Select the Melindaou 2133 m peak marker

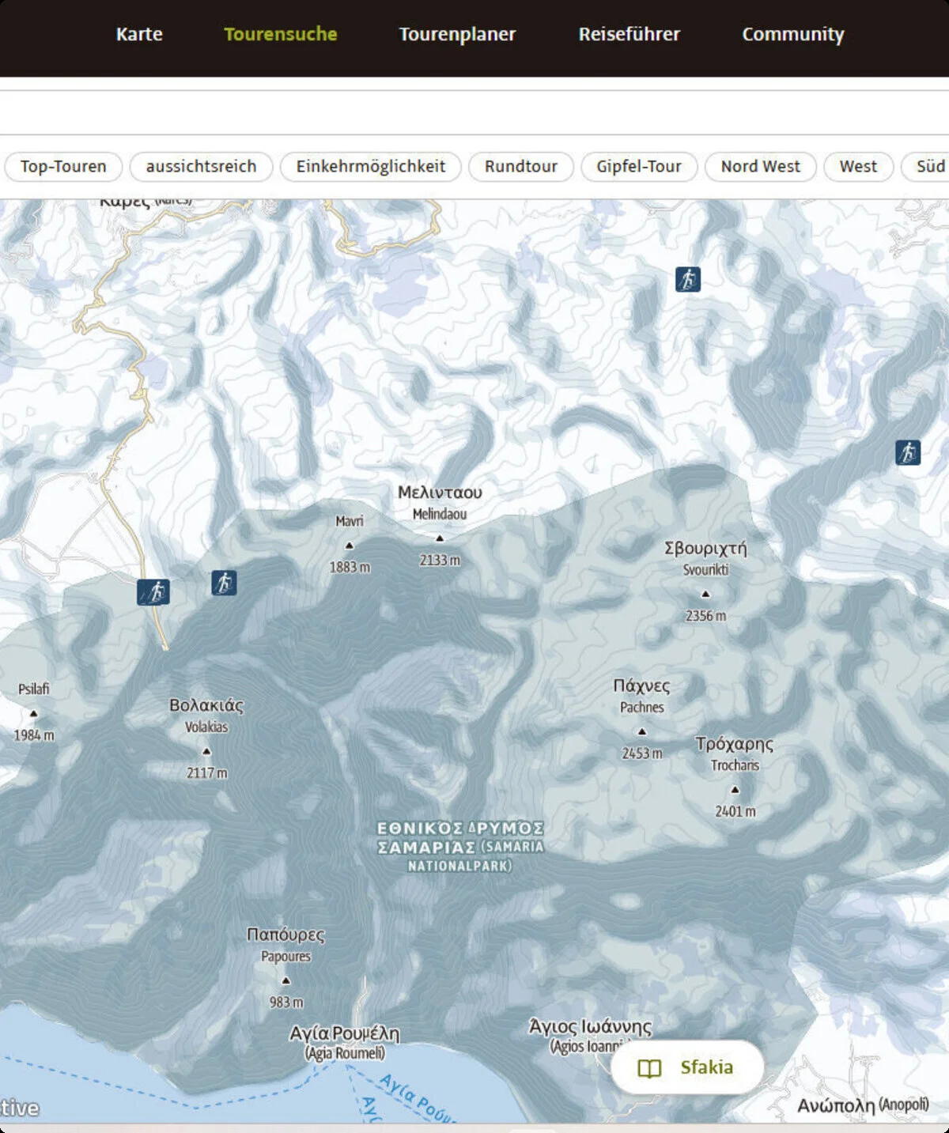[x=440, y=538]
